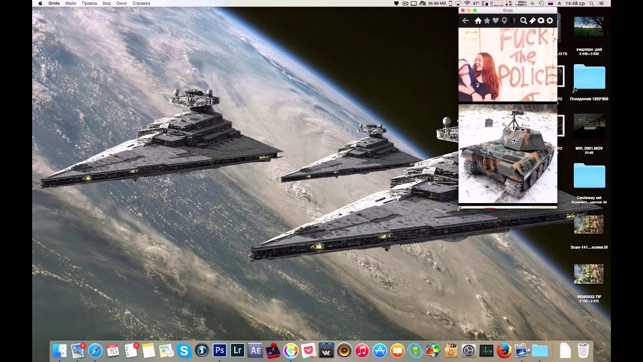
Task: Open the notifications bubble in Grids
Action: tap(541, 21)
